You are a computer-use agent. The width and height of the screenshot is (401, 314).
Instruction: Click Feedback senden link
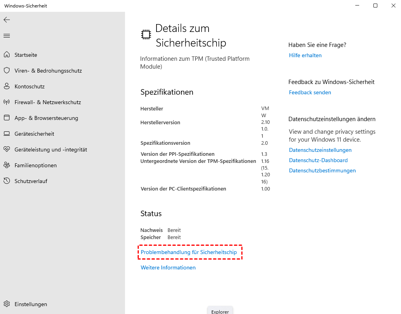pyautogui.click(x=310, y=93)
